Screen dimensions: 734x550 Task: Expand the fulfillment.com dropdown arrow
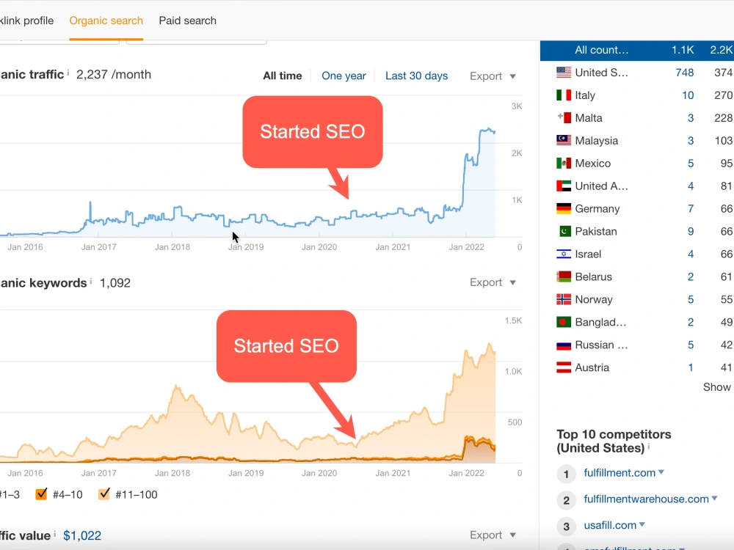pyautogui.click(x=661, y=472)
